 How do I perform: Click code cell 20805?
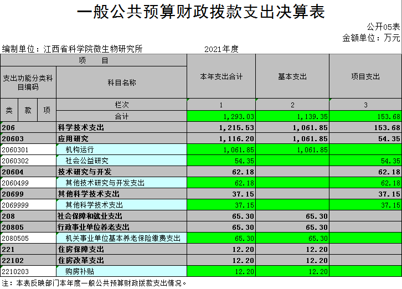click(x=28, y=227)
